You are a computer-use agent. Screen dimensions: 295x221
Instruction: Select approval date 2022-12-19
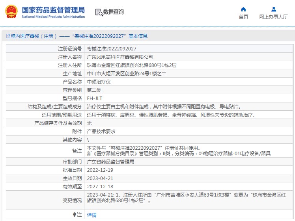pyautogui.click(x=100, y=170)
